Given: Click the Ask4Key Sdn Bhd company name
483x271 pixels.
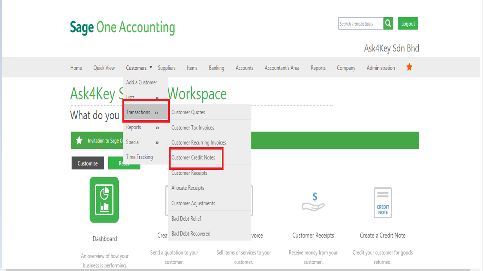Looking at the screenshot, I should pyautogui.click(x=391, y=48).
